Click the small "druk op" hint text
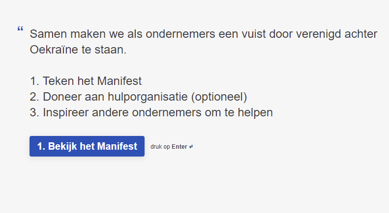Viewport: 389px width, 213px height. (x=161, y=147)
